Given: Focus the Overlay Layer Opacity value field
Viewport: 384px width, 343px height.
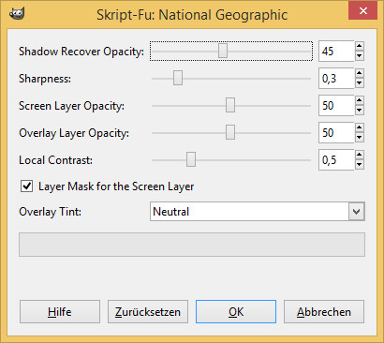Looking at the screenshot, I should click(336, 132).
